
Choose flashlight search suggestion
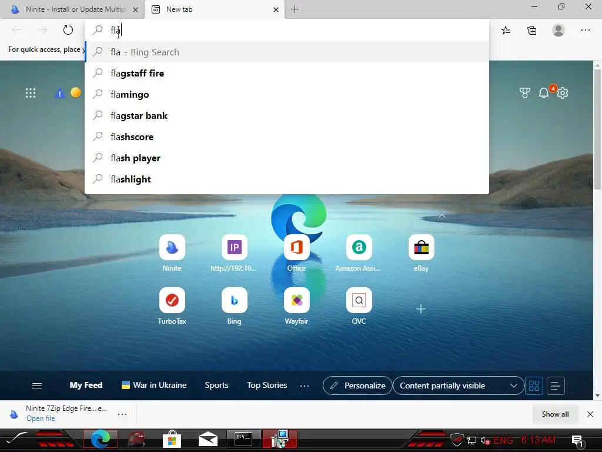(287, 179)
